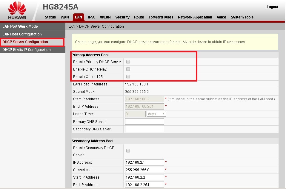The width and height of the screenshot is (286, 189).
Task: Click the Lease Time value field
Action: [135, 114]
